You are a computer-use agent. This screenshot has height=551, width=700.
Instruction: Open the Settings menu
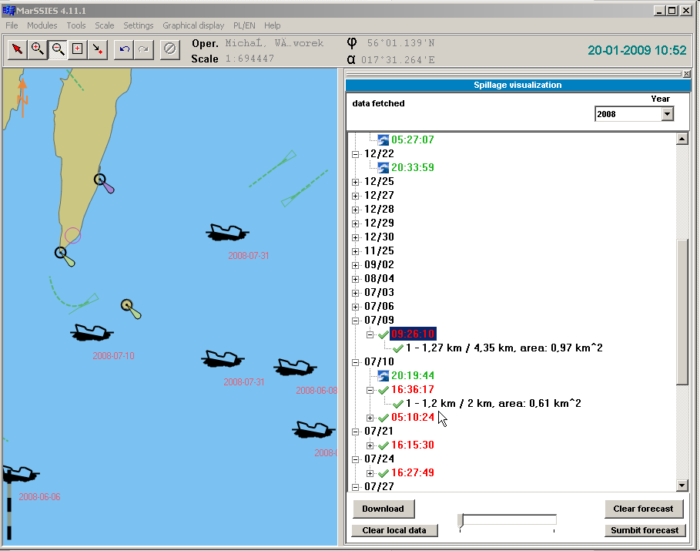click(x=139, y=25)
